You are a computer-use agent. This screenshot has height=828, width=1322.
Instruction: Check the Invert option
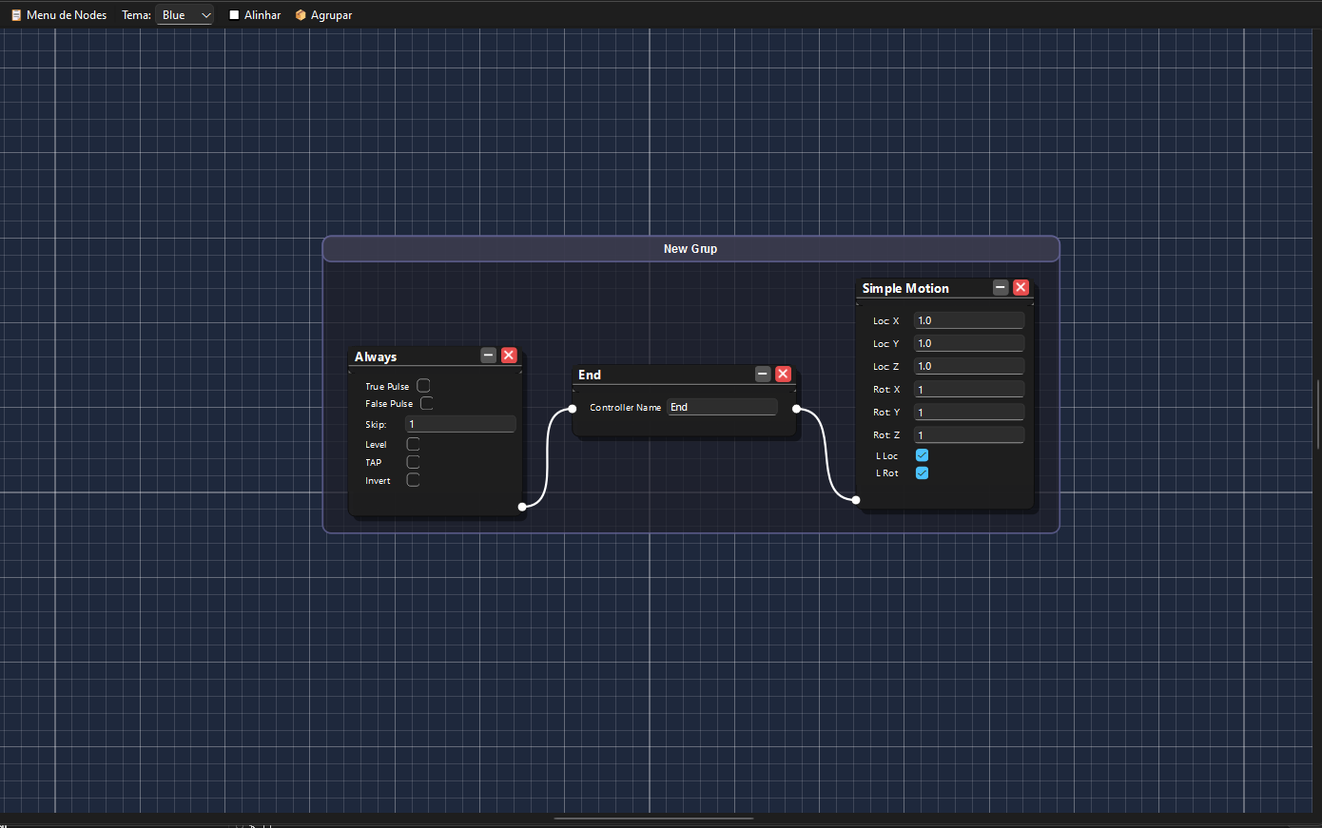(x=413, y=480)
